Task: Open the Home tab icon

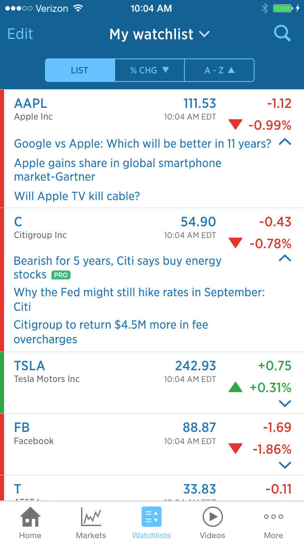Action: pos(30,517)
